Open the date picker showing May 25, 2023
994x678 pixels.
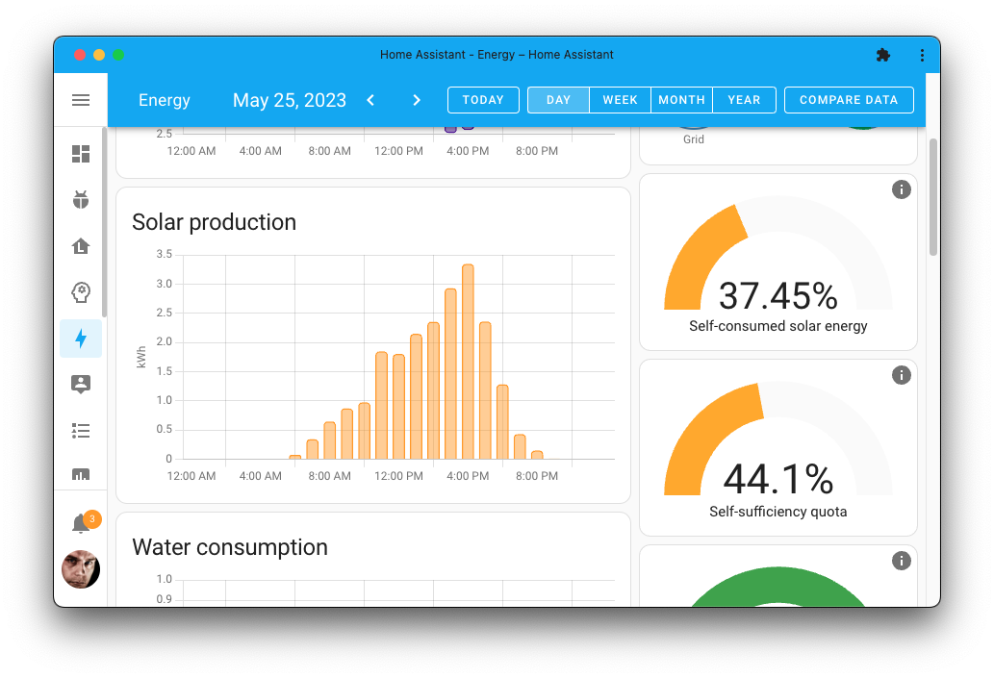(x=289, y=100)
